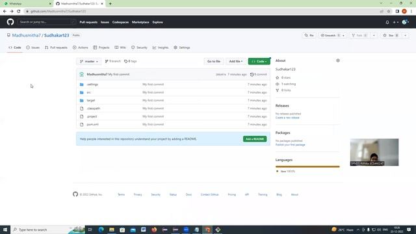Open the 0 tags link
The image size is (416, 234).
point(130,61)
